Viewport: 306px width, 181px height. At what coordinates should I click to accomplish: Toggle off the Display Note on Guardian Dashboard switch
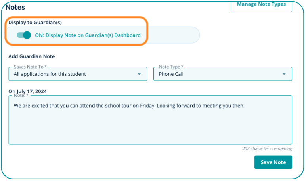coord(24,35)
